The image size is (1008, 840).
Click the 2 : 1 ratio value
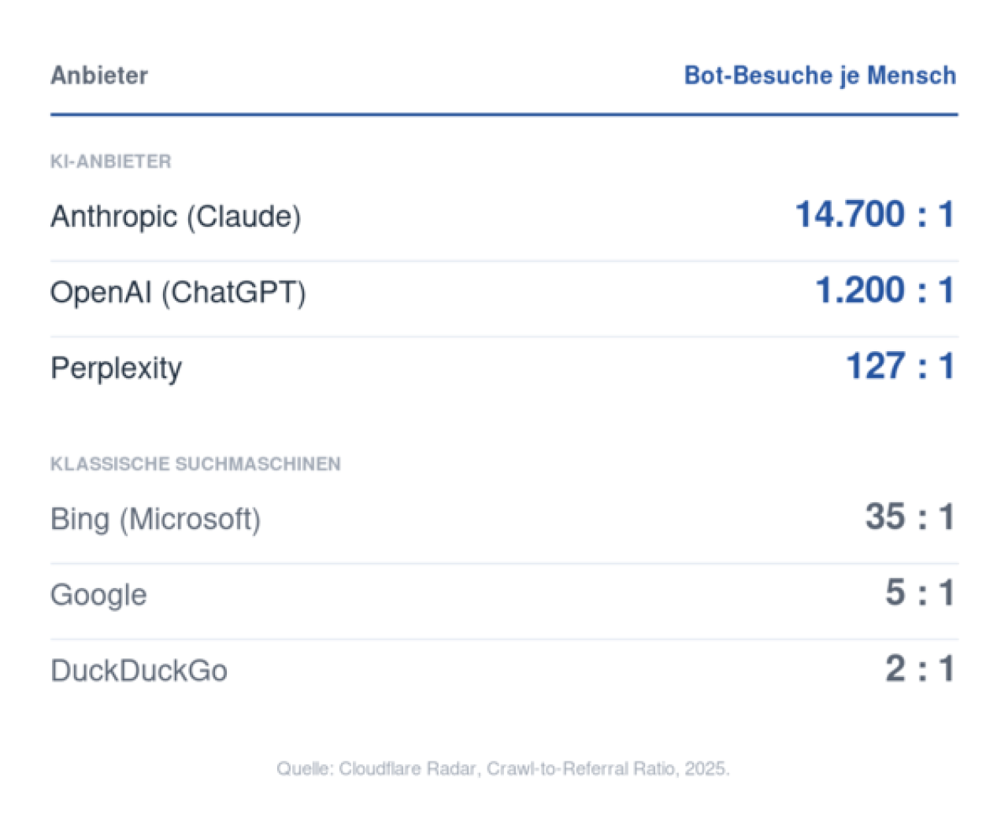[920, 669]
